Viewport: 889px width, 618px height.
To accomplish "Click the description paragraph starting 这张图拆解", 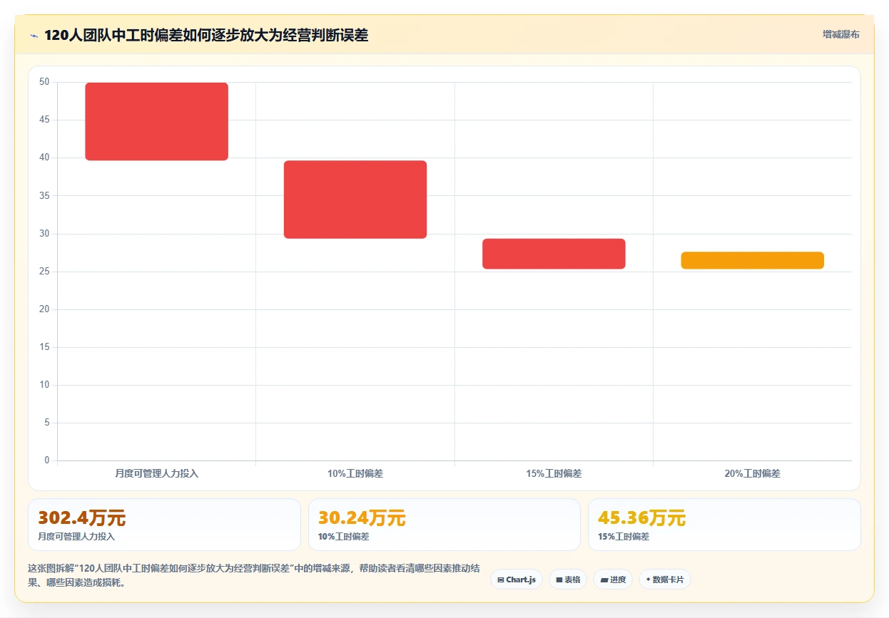I will (x=253, y=575).
